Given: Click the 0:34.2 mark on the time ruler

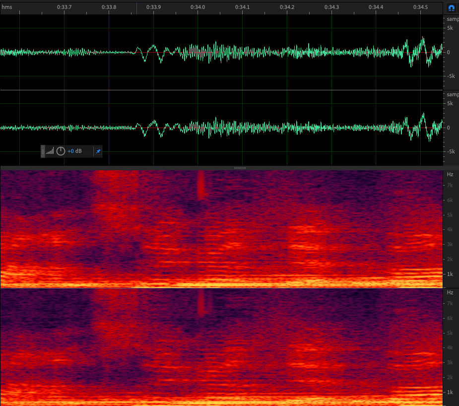Looking at the screenshot, I should [x=287, y=7].
